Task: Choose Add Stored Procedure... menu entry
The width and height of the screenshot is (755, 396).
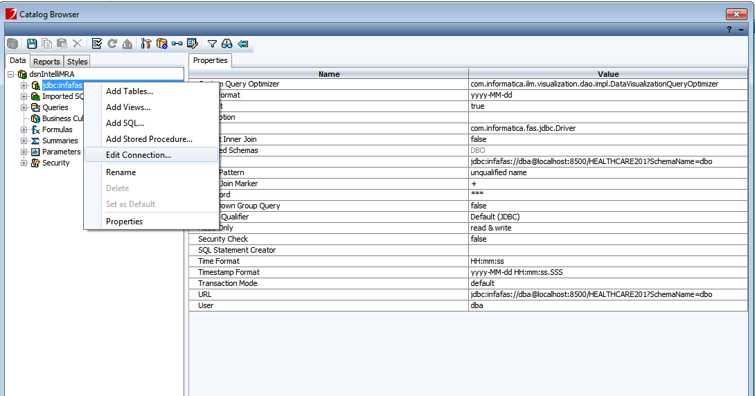Action: point(149,139)
